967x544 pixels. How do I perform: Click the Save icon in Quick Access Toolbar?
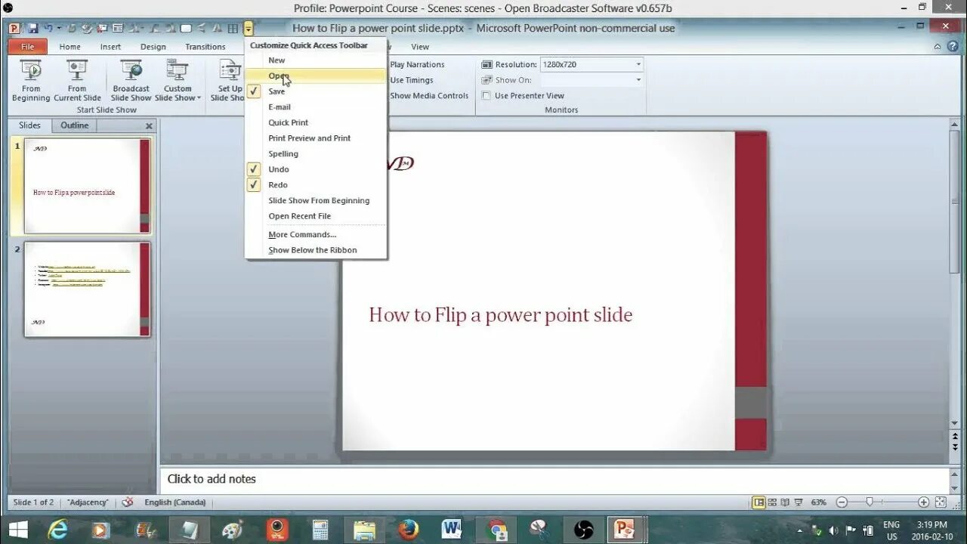click(33, 29)
